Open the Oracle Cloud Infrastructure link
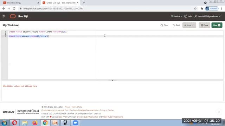The image size is (225, 126). point(88,117)
